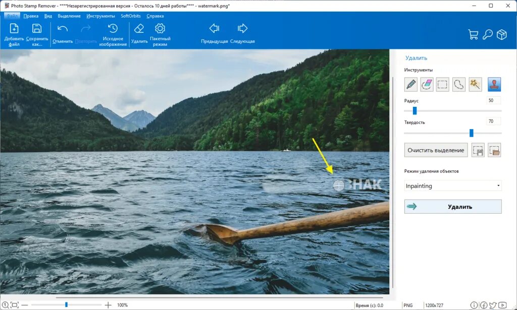Click the large Удалить button

453,207
